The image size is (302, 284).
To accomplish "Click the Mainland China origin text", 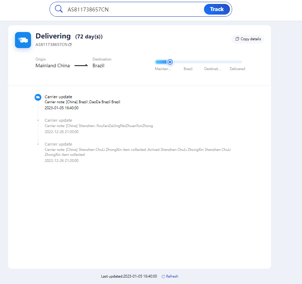I will click(52, 65).
